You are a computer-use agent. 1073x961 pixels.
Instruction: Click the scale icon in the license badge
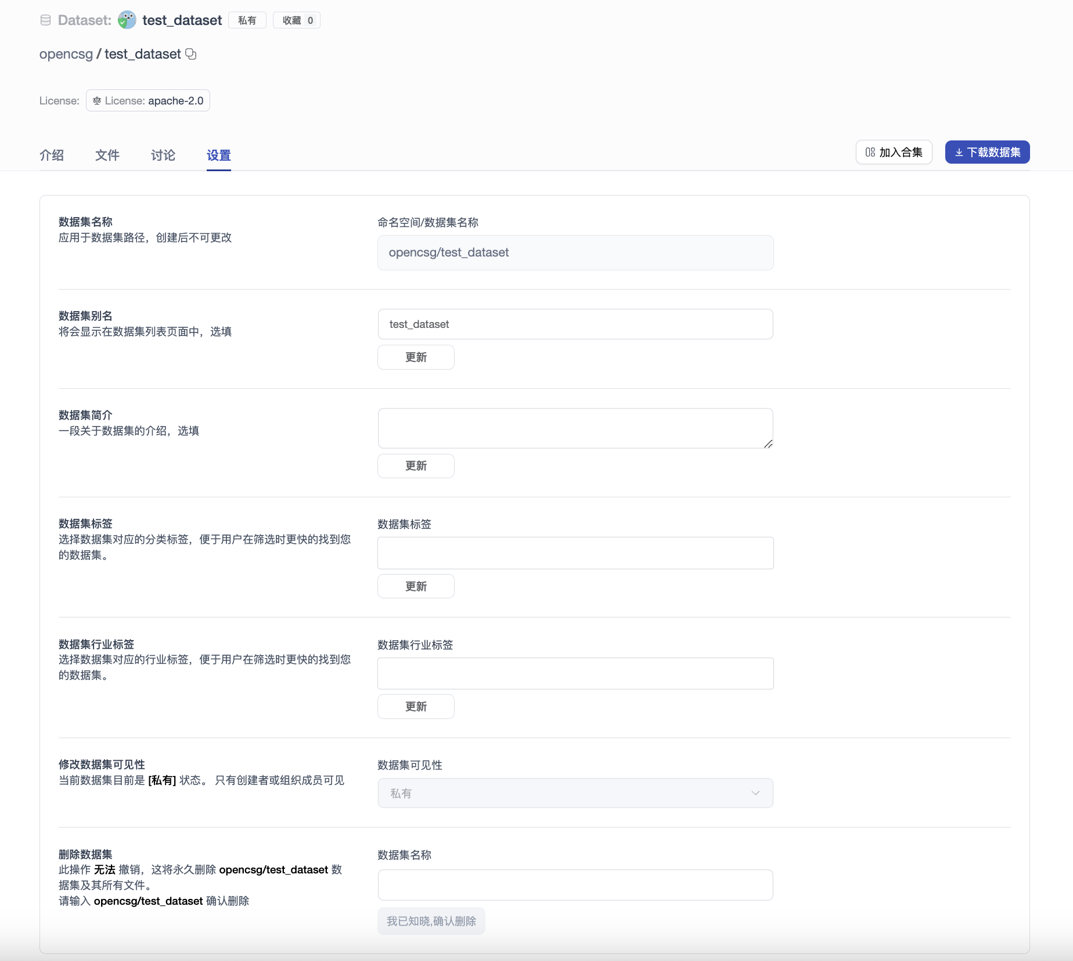click(x=97, y=100)
